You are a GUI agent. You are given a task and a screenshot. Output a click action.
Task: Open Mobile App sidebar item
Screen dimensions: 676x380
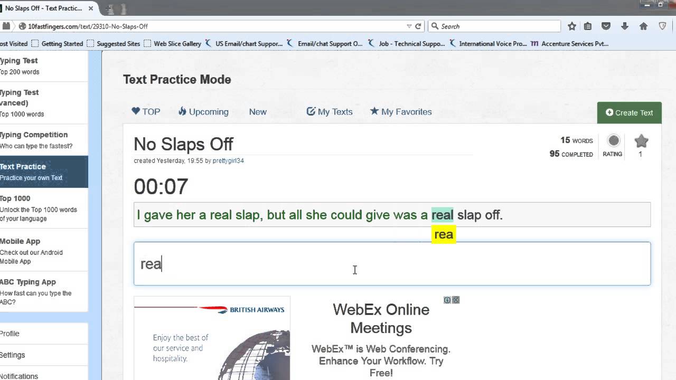[x=44, y=251]
